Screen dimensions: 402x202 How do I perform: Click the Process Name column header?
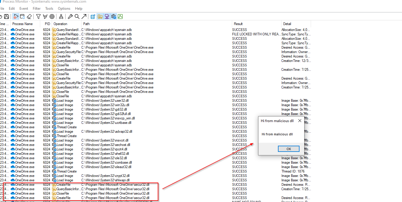coord(25,24)
